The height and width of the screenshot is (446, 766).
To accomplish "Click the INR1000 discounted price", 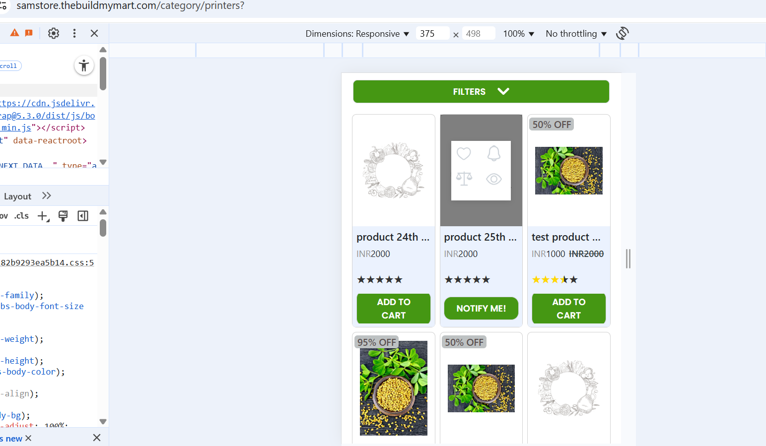I will [549, 254].
